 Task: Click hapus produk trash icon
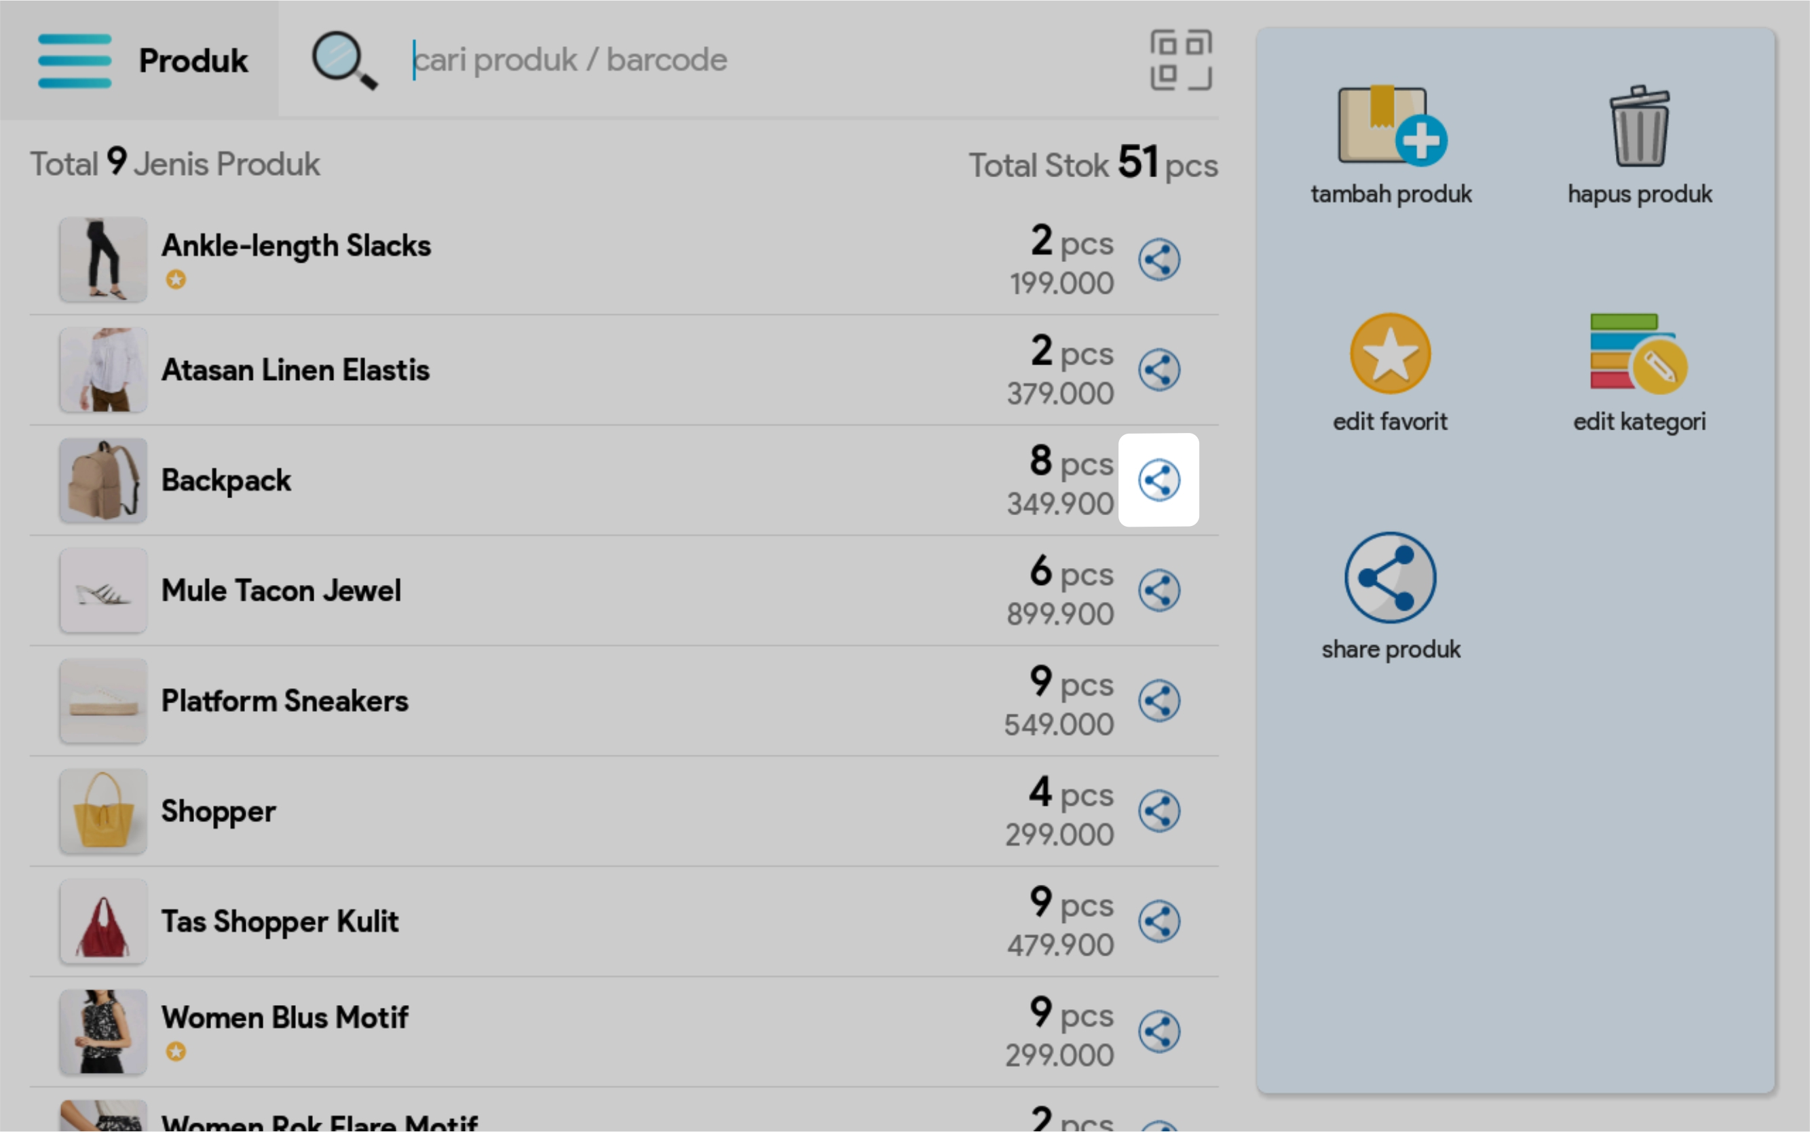[x=1640, y=126]
